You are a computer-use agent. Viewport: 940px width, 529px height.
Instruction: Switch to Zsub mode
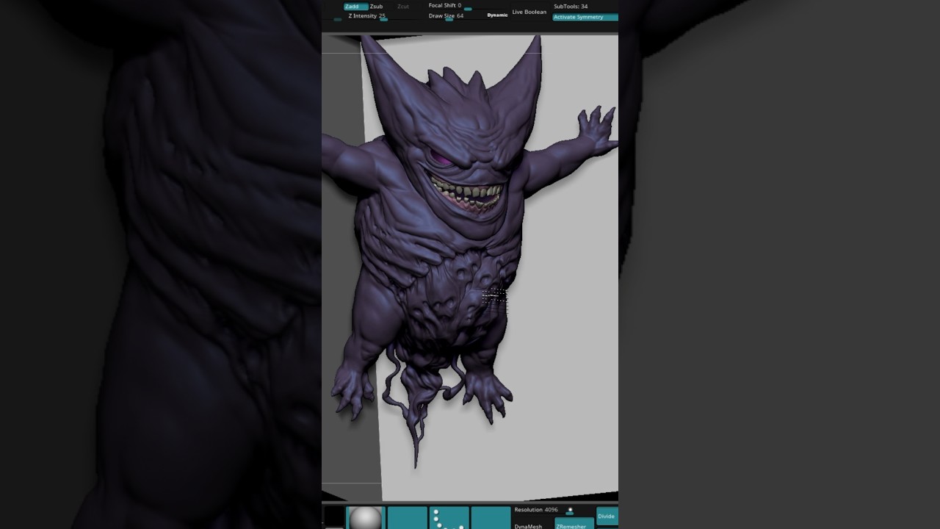point(376,7)
